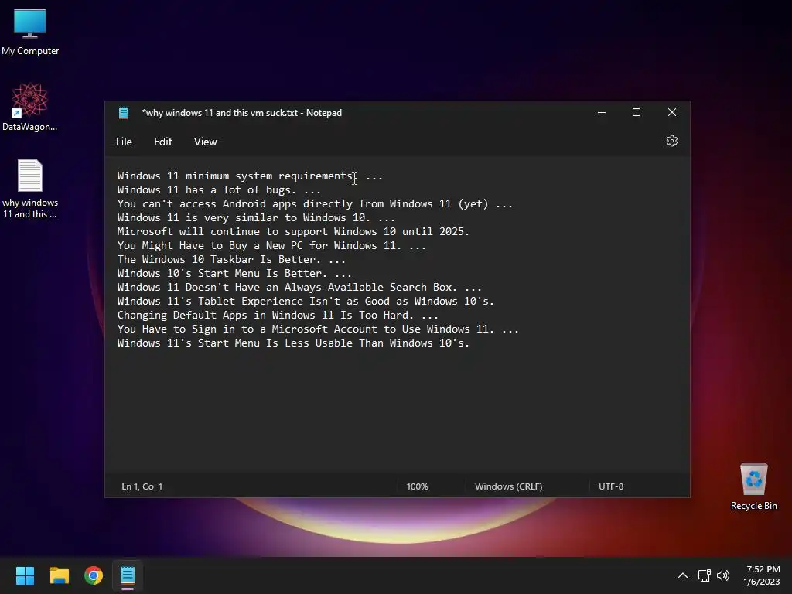Click line 'Windows 11 minimum system requirements'
Viewport: 792px width, 594px height.
click(x=250, y=176)
